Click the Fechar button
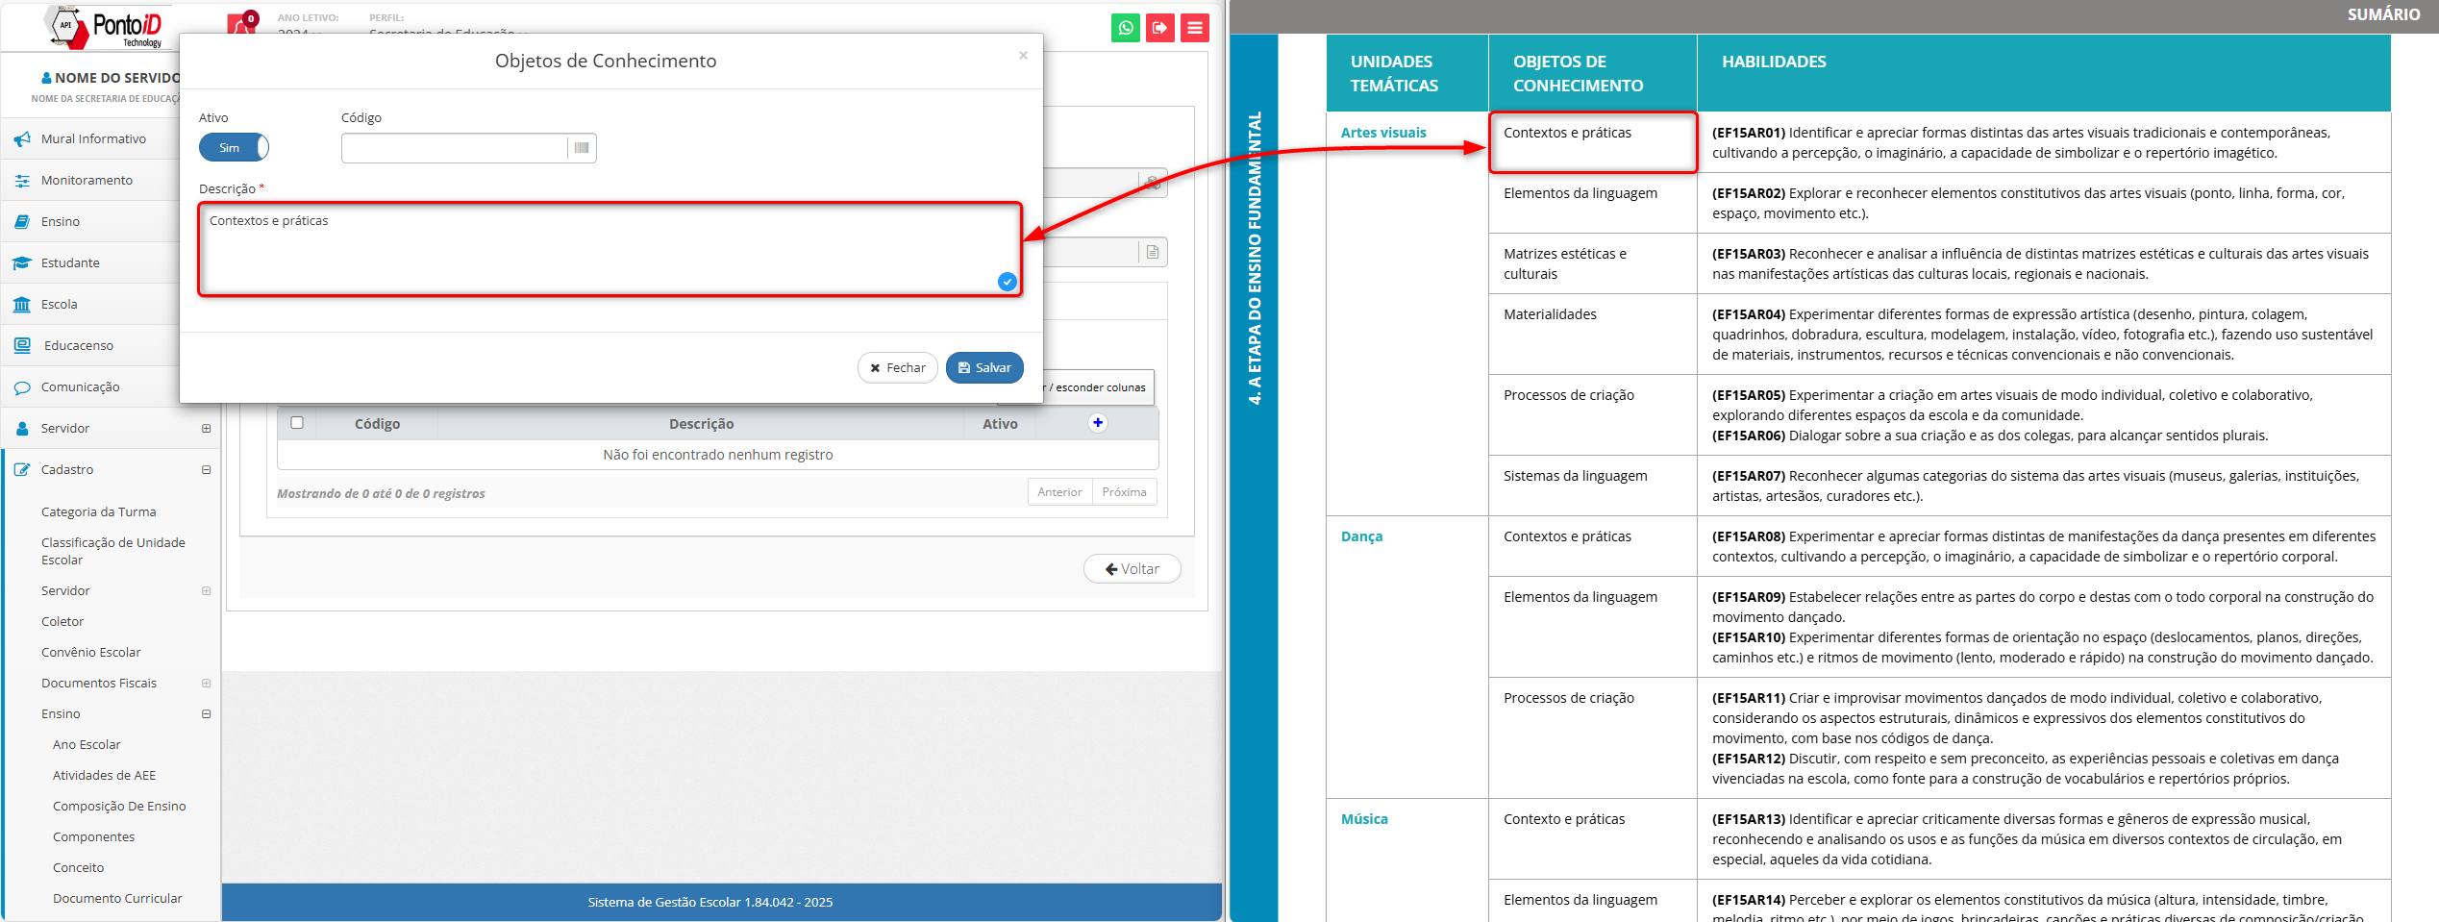 tap(897, 368)
